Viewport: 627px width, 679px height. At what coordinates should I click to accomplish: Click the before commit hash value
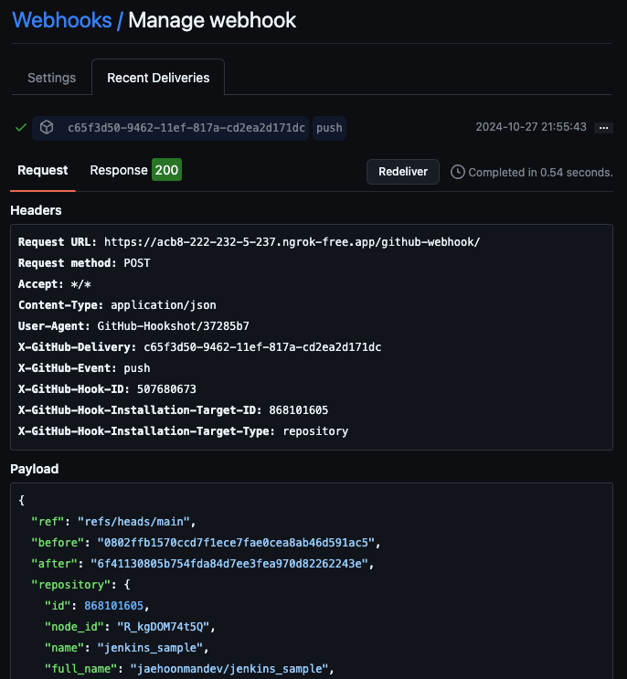[x=236, y=543]
